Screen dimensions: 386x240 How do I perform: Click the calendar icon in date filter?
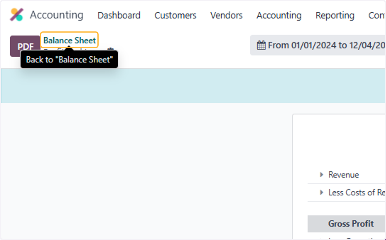point(261,45)
